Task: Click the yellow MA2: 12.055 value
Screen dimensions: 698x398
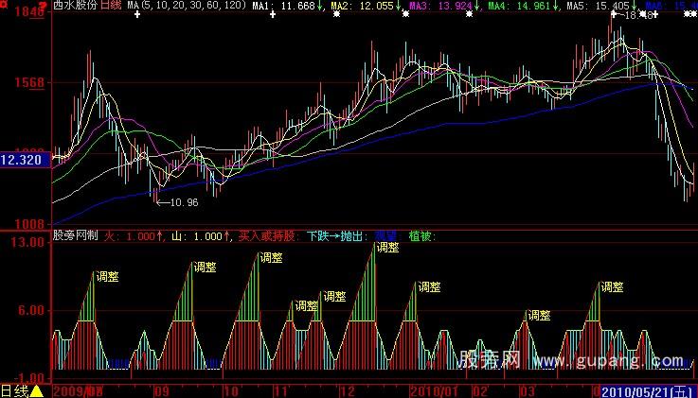Action: point(362,6)
